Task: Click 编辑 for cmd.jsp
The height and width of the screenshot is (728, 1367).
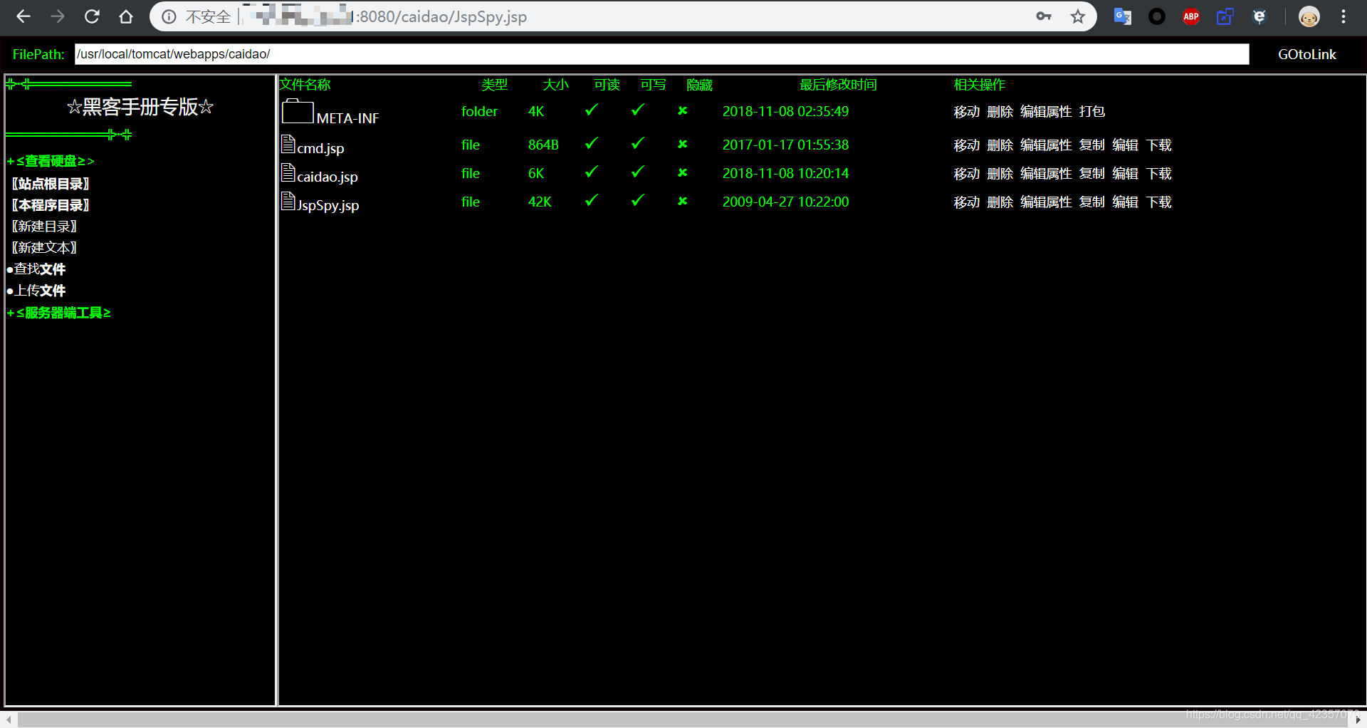Action: point(1126,145)
